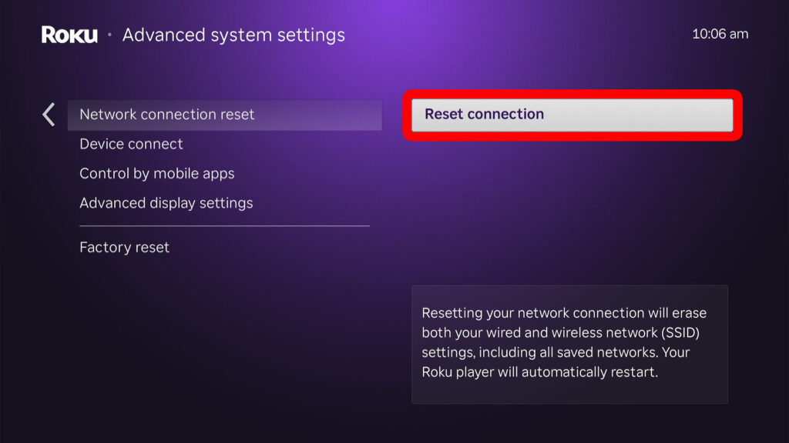Image resolution: width=789 pixels, height=443 pixels.
Task: Open Advanced display settings
Action: click(166, 203)
